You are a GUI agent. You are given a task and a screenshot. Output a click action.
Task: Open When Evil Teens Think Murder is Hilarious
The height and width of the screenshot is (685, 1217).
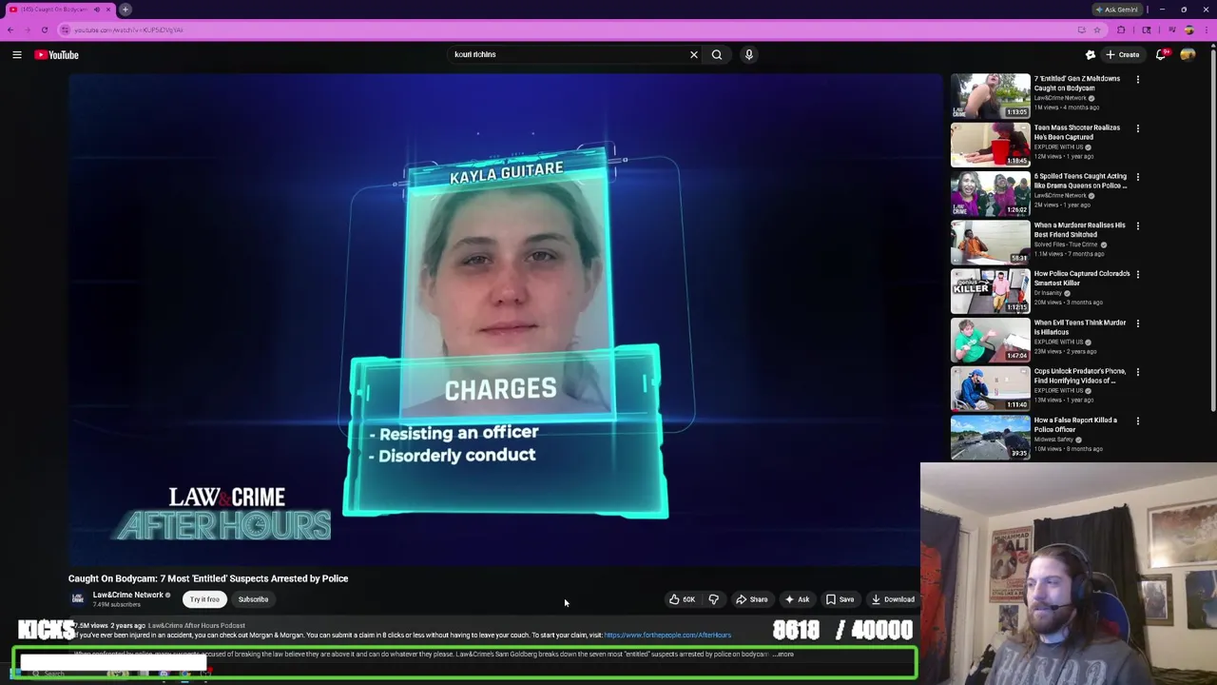(x=1080, y=327)
